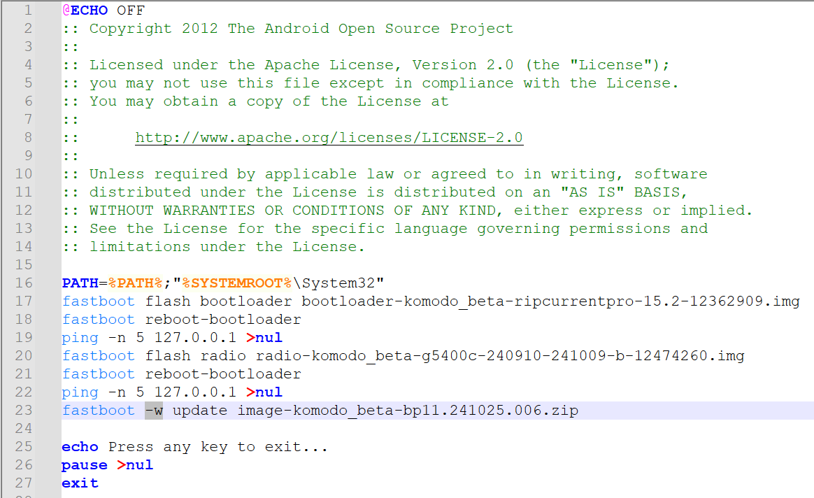Click the pause command on line 26
The height and width of the screenshot is (498, 814).
(84, 465)
